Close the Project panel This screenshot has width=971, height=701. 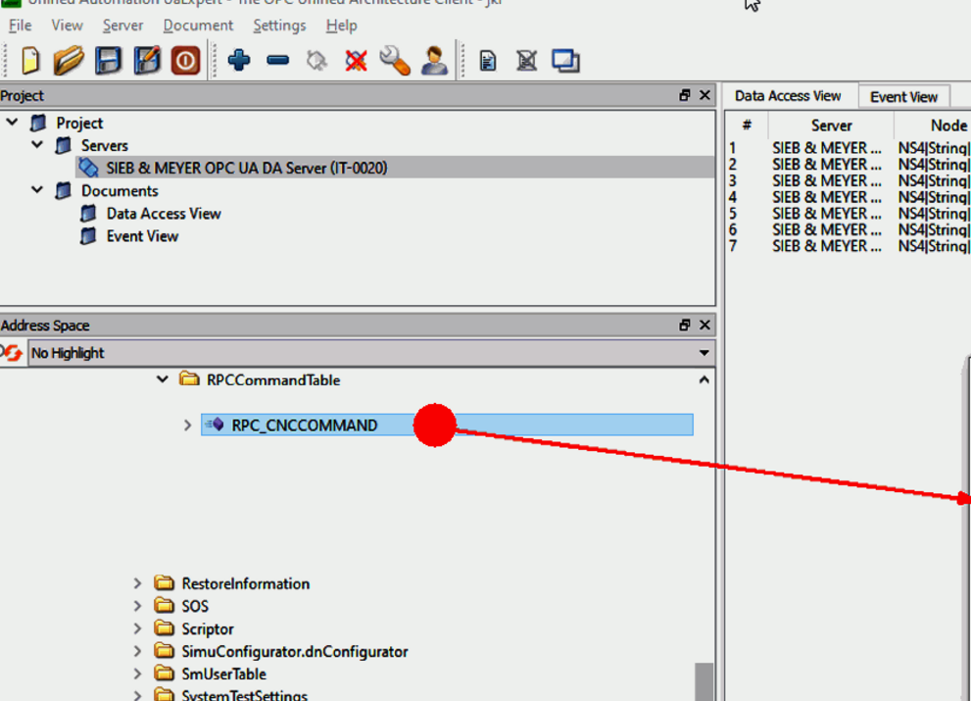(704, 95)
